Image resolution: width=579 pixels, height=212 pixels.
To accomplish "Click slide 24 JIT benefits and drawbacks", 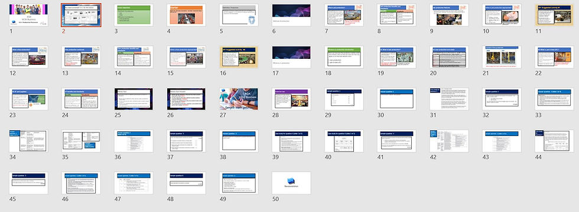I will tap(82, 99).
